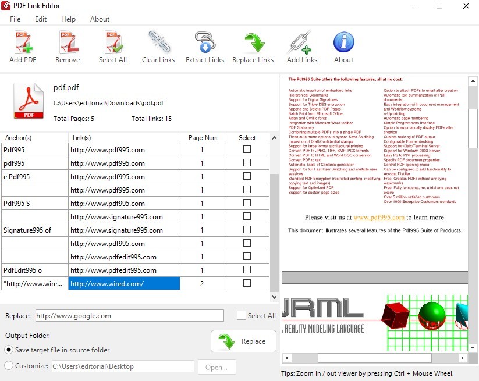Click the Extract Links toolbar icon

click(x=205, y=42)
